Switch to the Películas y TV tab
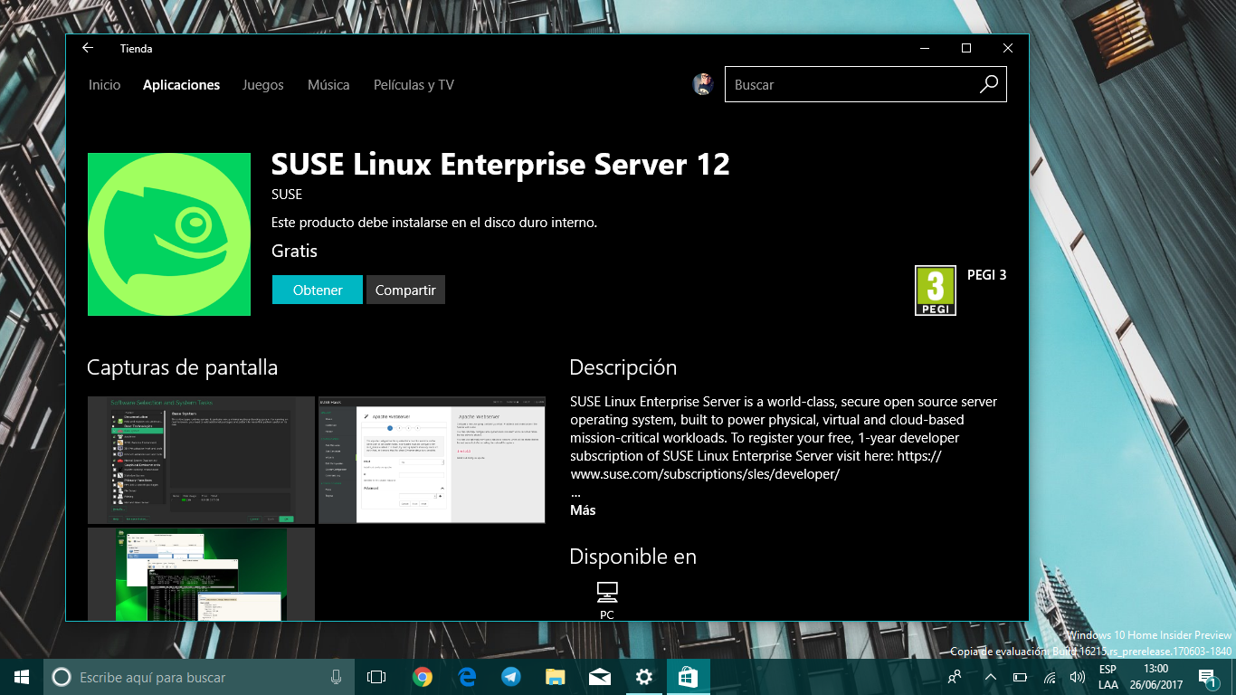 tap(413, 84)
